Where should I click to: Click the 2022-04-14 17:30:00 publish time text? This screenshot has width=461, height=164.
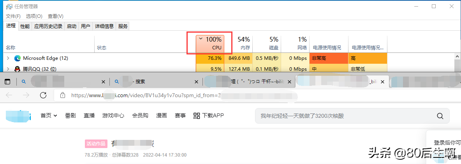(x=165, y=155)
